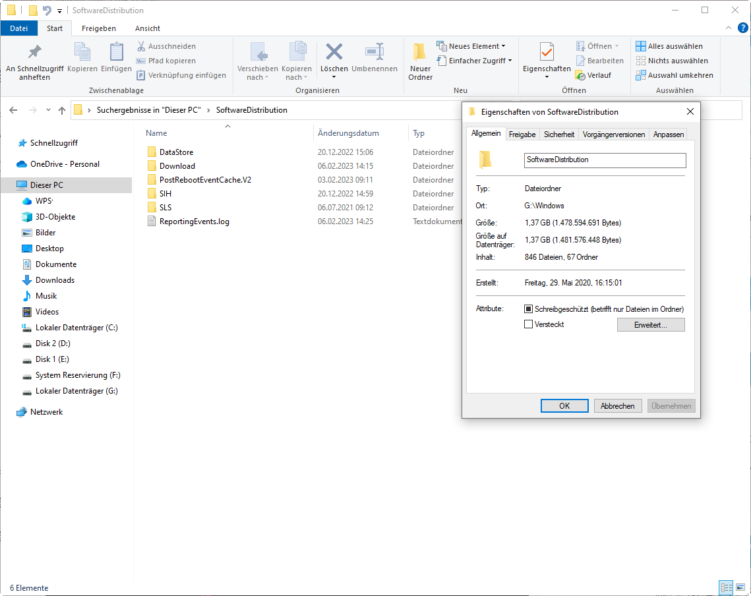The width and height of the screenshot is (751, 596).
Task: Open Lokaler Datenträger (C:) in sidebar
Action: [x=76, y=328]
